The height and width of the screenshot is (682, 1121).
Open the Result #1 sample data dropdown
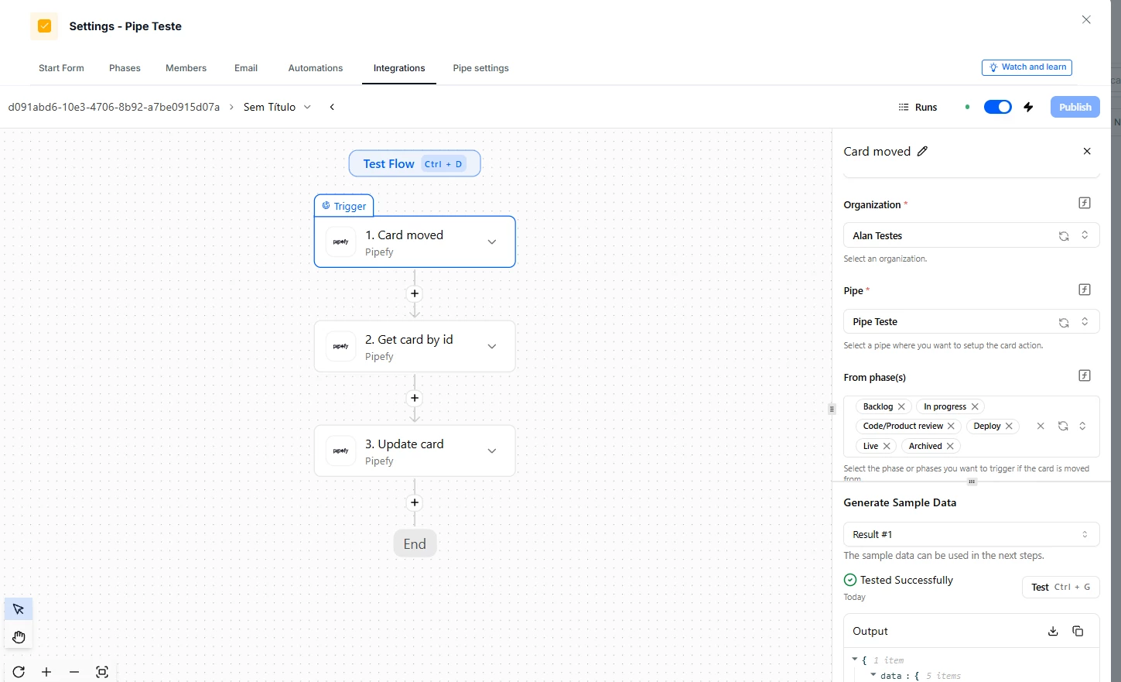(971, 534)
